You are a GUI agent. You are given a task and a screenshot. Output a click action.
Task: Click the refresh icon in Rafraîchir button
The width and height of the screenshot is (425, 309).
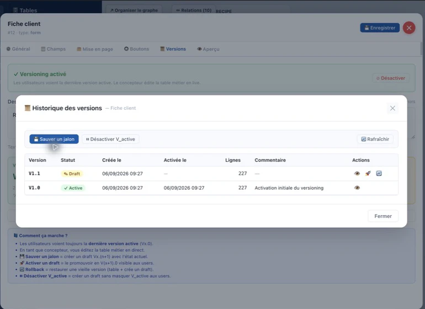pos(364,139)
